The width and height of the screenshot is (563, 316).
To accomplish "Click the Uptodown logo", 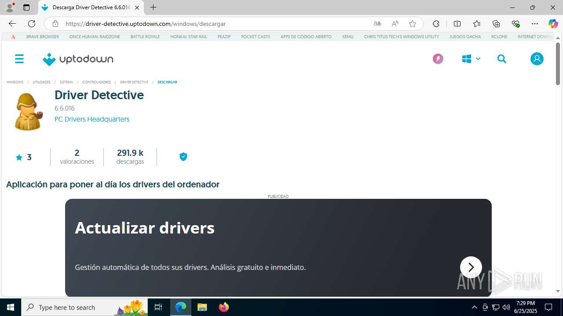I will pos(78,59).
